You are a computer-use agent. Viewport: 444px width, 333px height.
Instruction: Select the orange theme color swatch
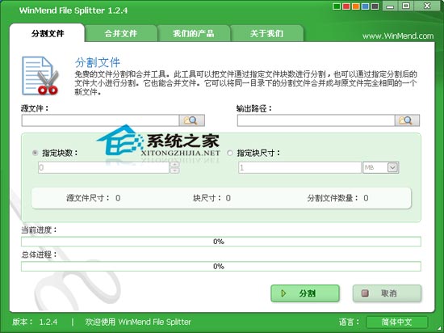[x=356, y=6]
